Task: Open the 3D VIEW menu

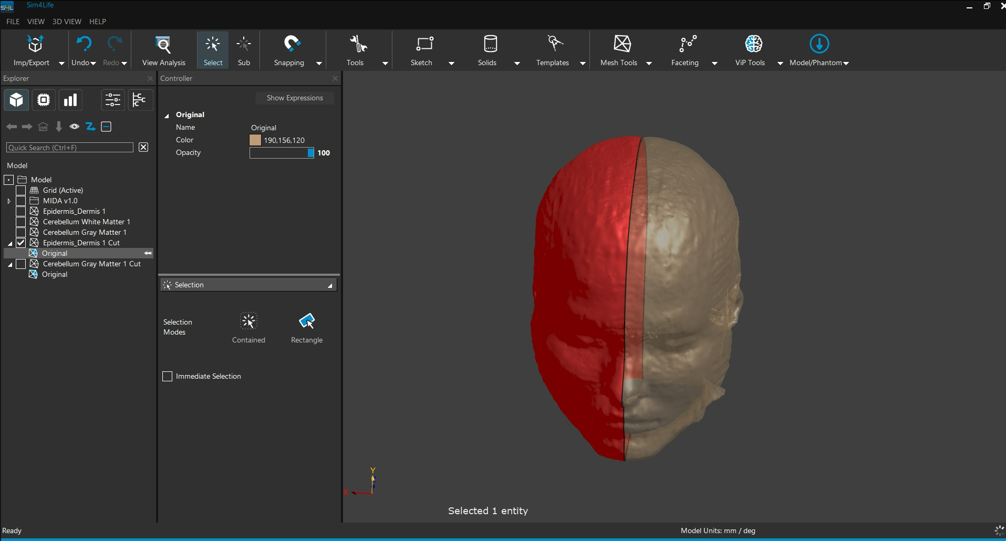Action: point(67,22)
